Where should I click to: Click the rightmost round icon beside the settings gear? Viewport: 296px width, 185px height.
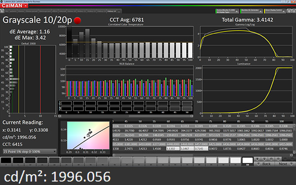[294, 11]
